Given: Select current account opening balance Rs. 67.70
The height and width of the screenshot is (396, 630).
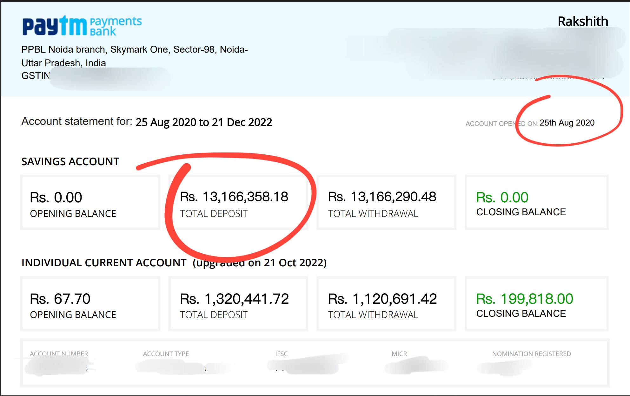Looking at the screenshot, I should point(60,299).
